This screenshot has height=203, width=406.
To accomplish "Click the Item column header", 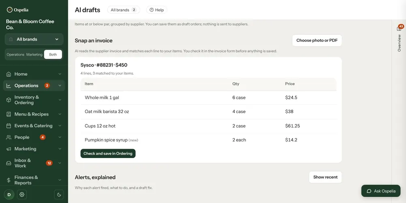I will (89, 83).
